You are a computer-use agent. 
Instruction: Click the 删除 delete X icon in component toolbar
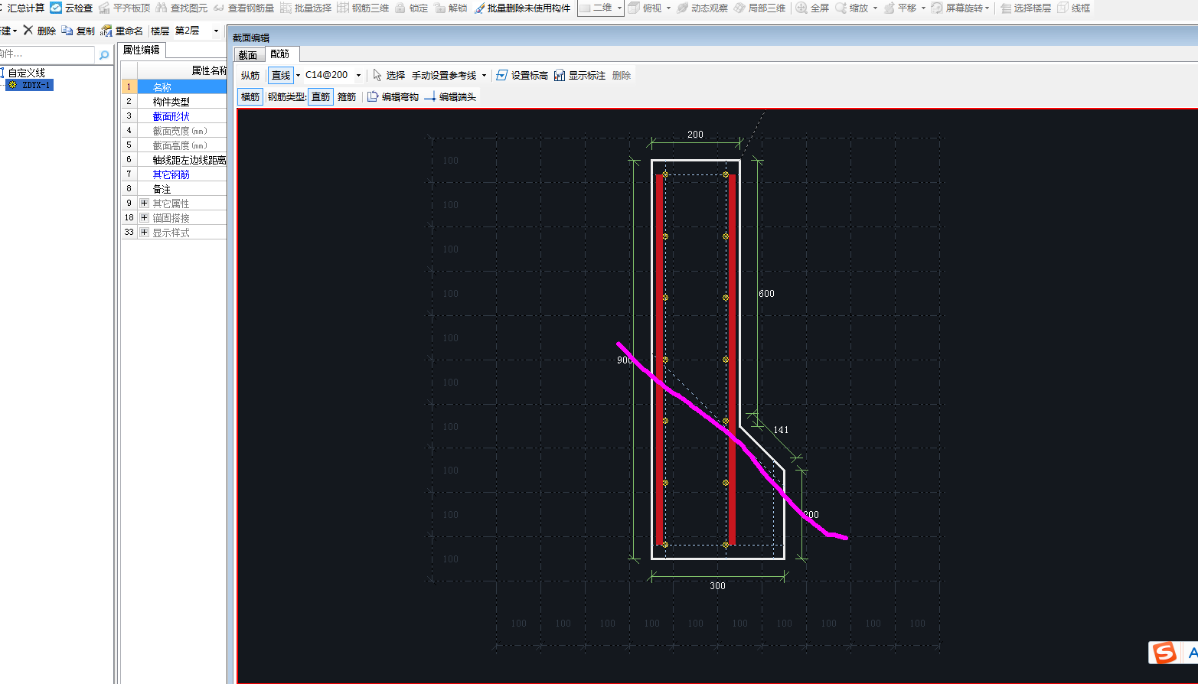(x=28, y=31)
